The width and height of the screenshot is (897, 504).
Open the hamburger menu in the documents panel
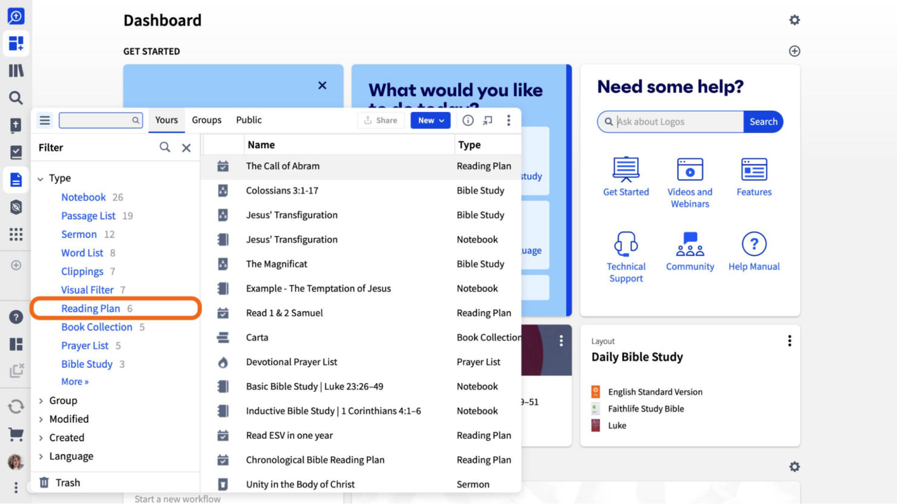point(44,120)
